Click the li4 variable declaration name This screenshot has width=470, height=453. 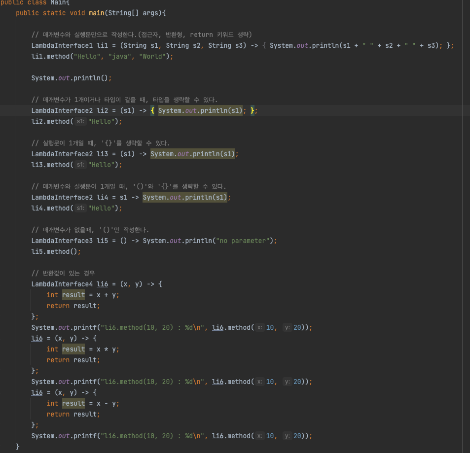coord(102,198)
